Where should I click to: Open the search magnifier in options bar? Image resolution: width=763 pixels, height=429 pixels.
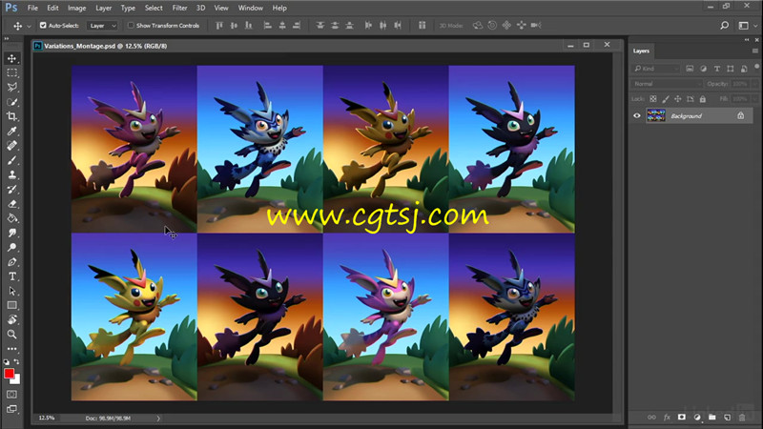point(725,26)
